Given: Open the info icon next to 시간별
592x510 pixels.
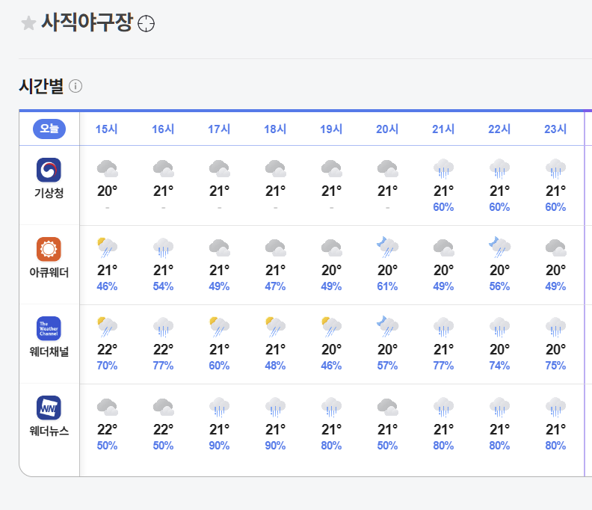Looking at the screenshot, I should click(x=75, y=86).
